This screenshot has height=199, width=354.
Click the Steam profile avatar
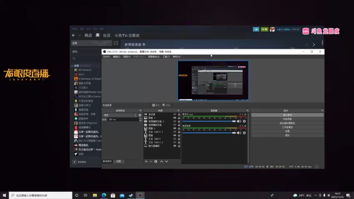tap(272, 29)
